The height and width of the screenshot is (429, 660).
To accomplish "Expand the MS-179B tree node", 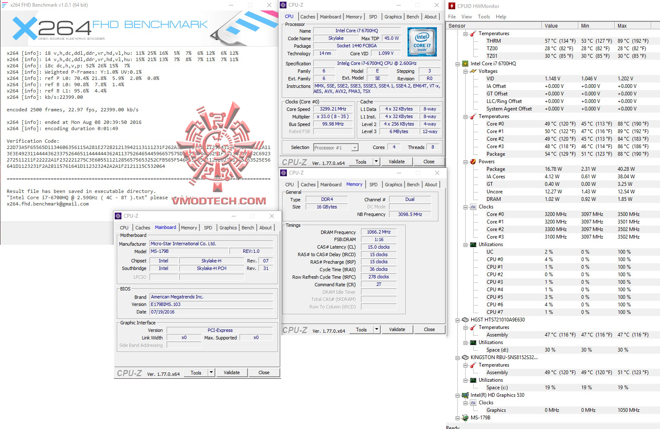I will [458, 418].
